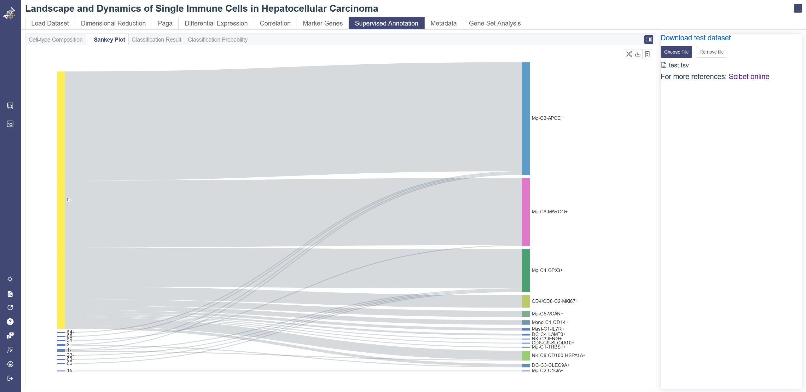806x392 pixels.
Task: Click the logout arrow icon
Action: [10, 378]
